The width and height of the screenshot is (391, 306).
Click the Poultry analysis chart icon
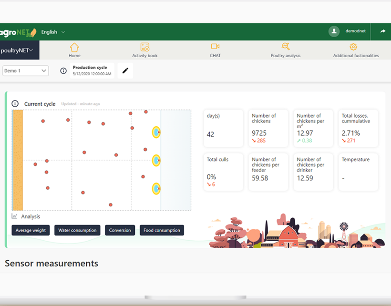pyautogui.click(x=286, y=46)
